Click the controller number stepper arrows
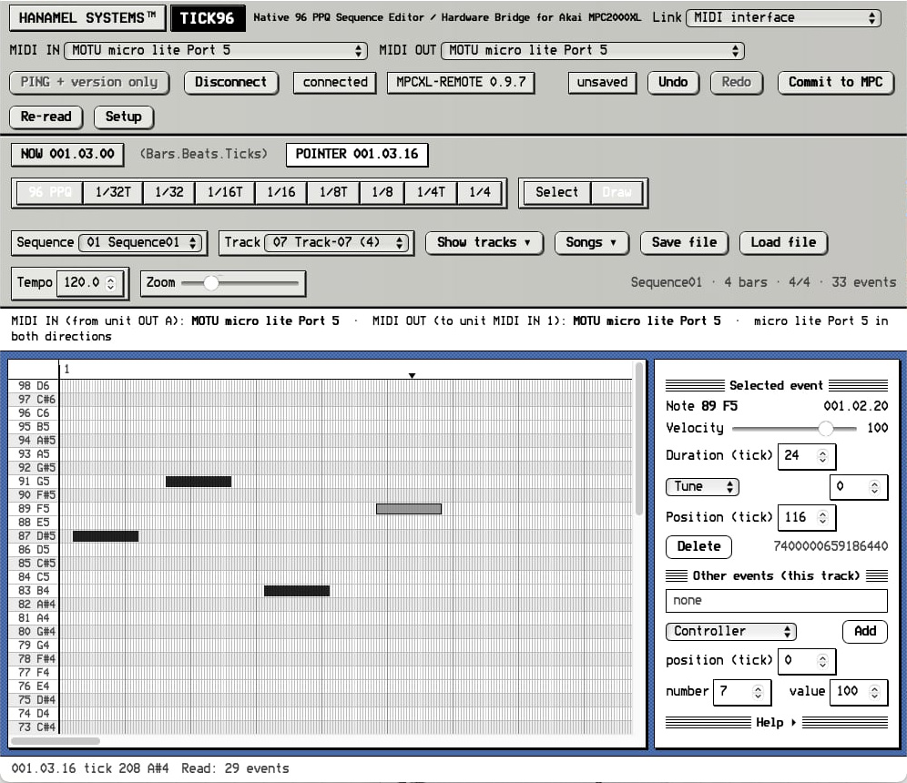The image size is (907, 783). pos(759,692)
